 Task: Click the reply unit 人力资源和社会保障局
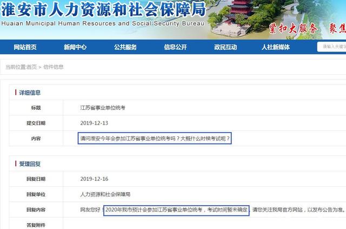105,194
